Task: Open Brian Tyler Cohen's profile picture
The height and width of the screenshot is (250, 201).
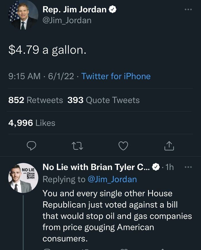Action: pyautogui.click(x=23, y=175)
